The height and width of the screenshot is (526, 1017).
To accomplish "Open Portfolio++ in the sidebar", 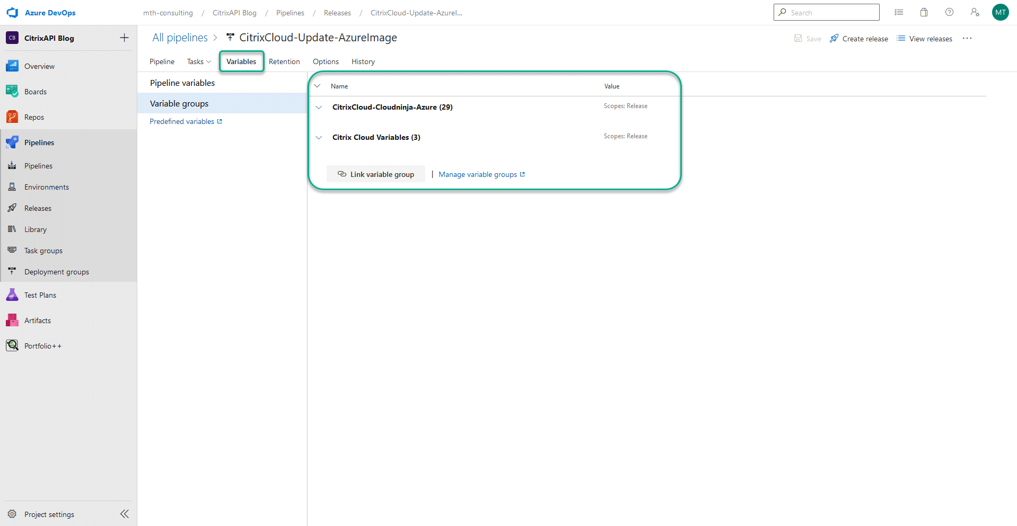I will point(43,346).
